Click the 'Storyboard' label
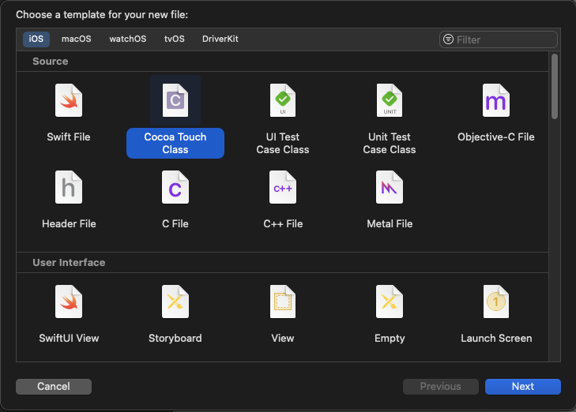 coord(175,338)
